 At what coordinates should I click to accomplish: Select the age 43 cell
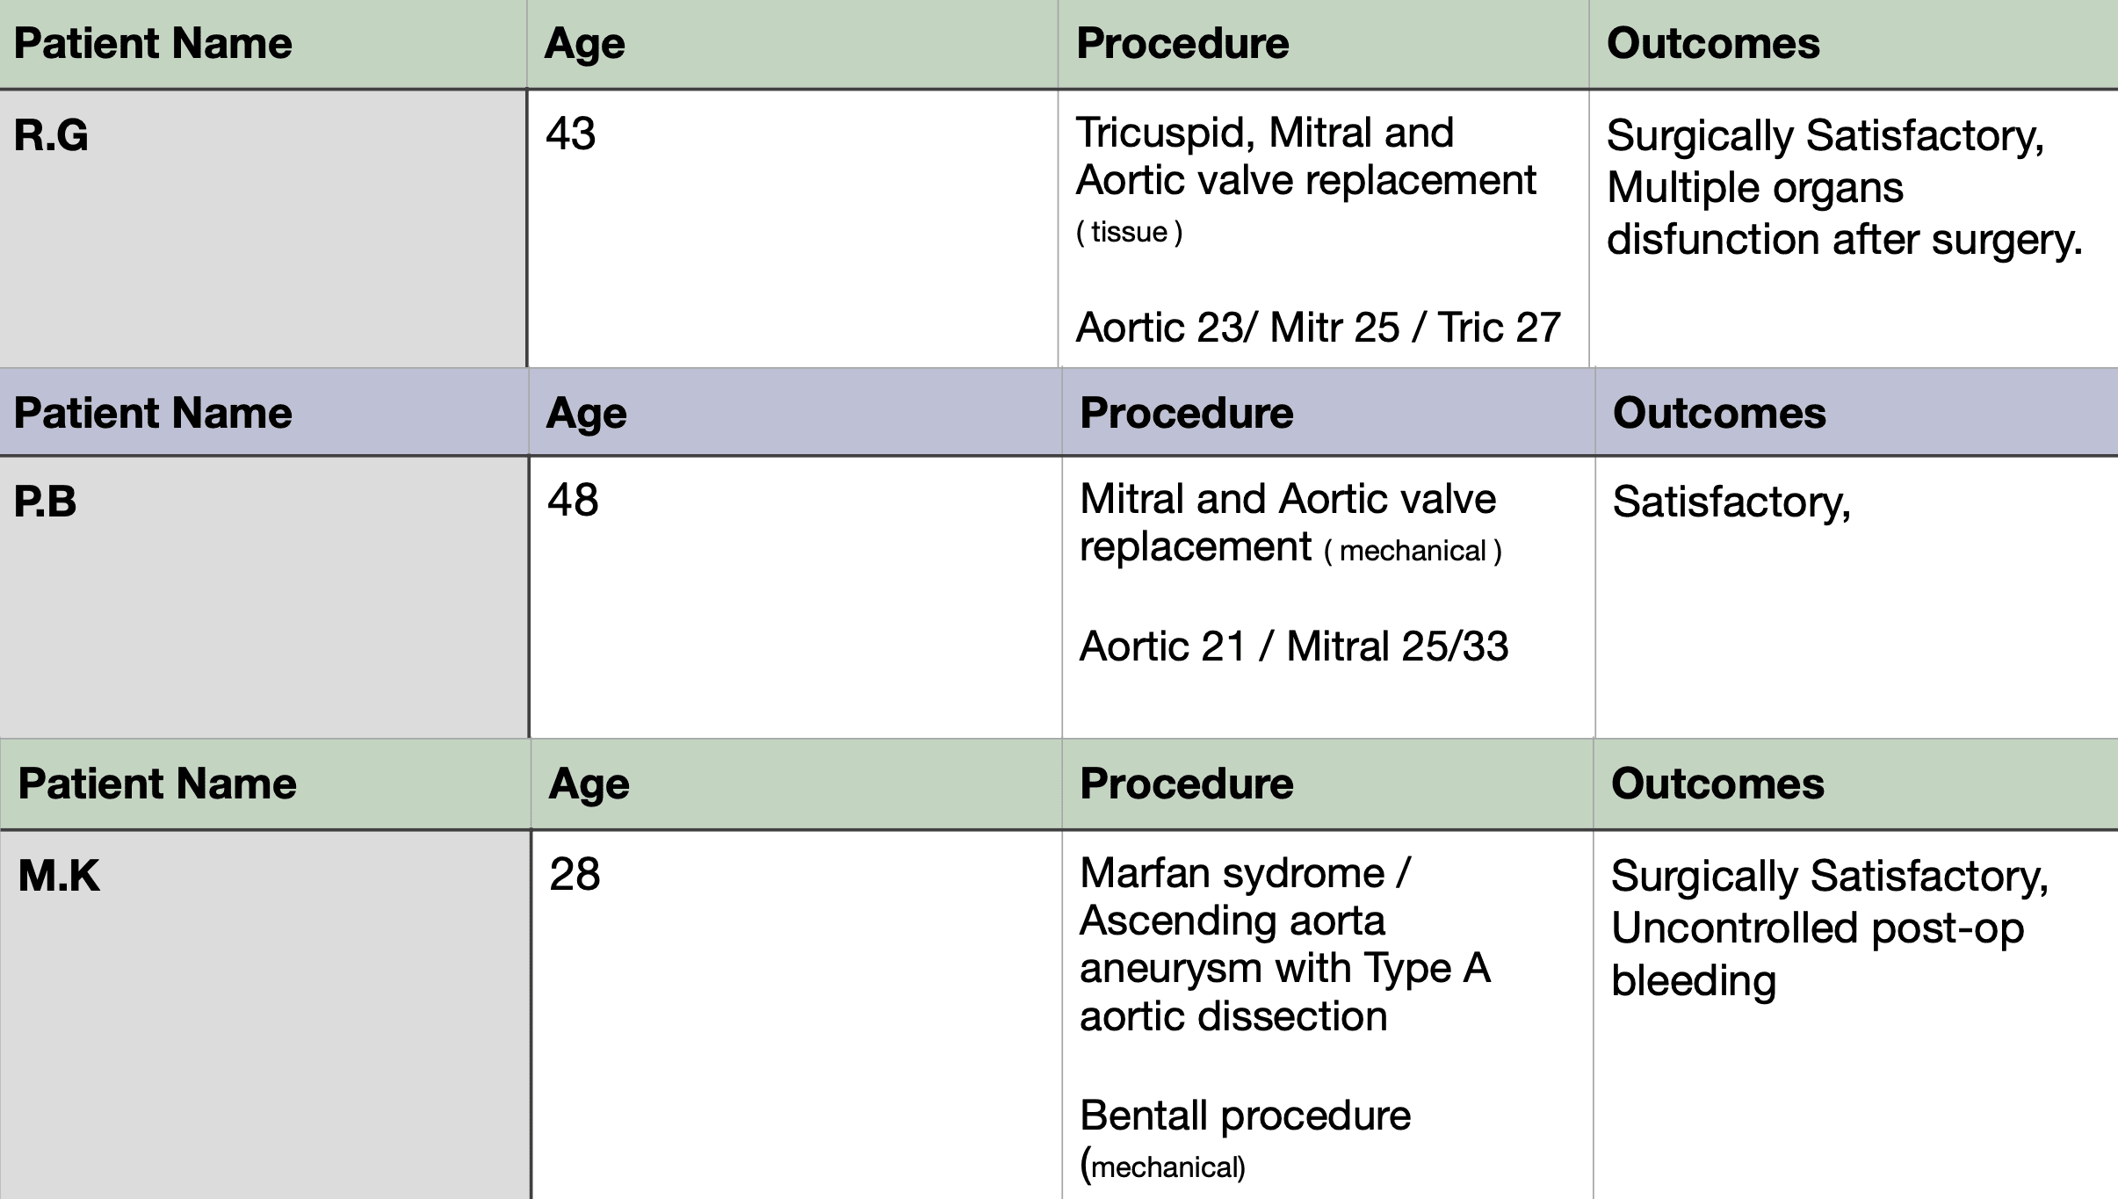[571, 134]
